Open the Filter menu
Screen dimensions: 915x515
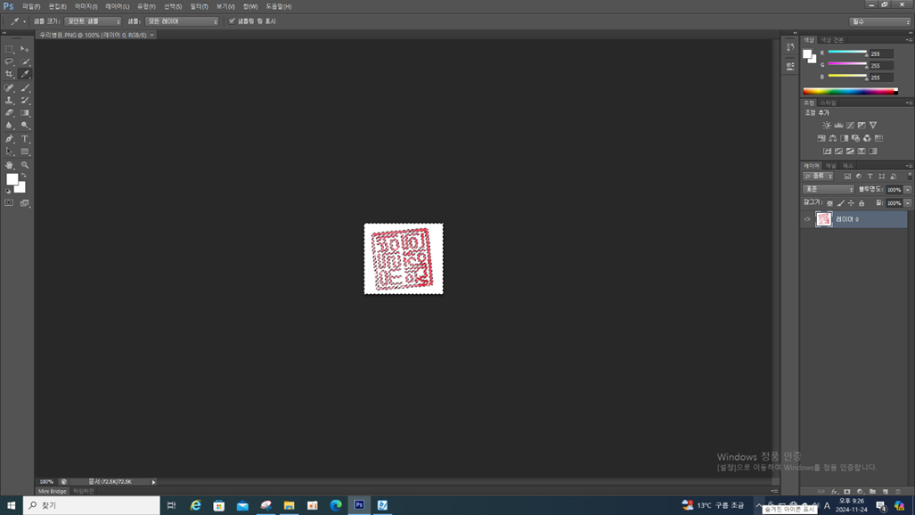pos(199,6)
